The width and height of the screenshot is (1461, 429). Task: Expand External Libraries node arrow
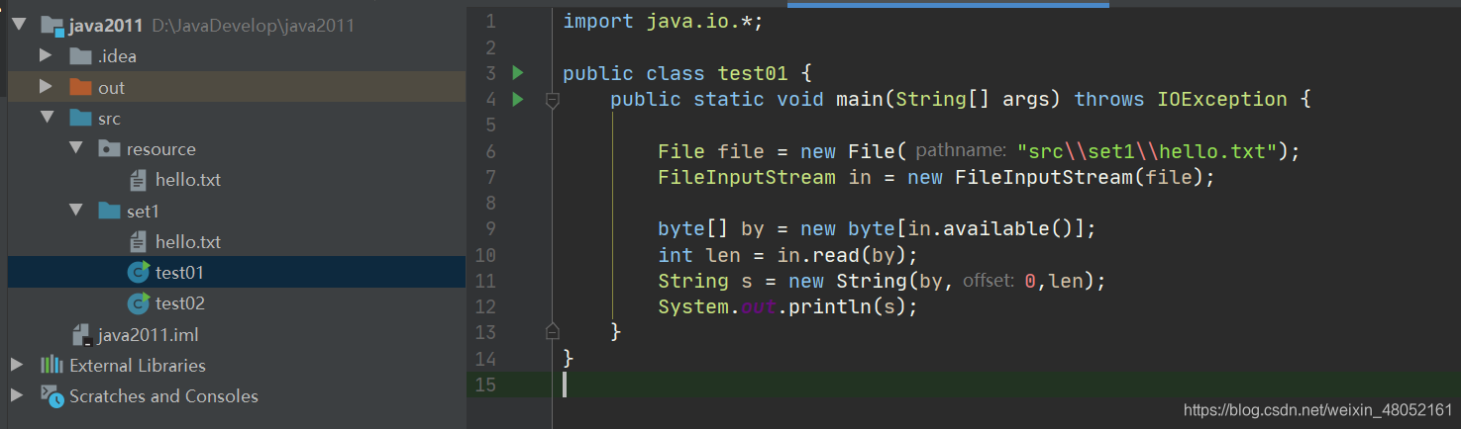pyautogui.click(x=17, y=365)
